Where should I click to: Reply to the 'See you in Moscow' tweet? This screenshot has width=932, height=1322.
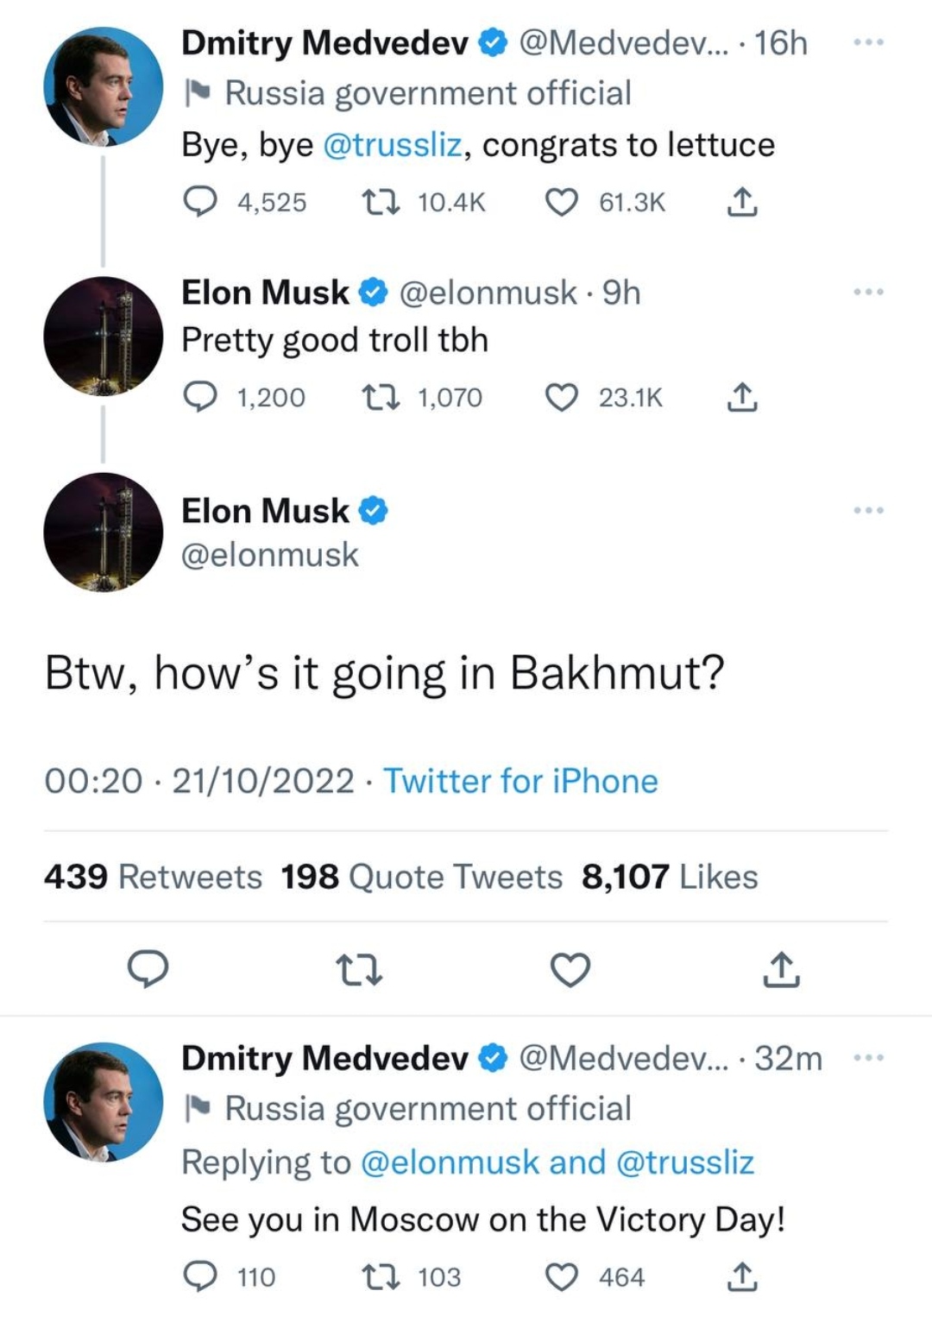(200, 1276)
